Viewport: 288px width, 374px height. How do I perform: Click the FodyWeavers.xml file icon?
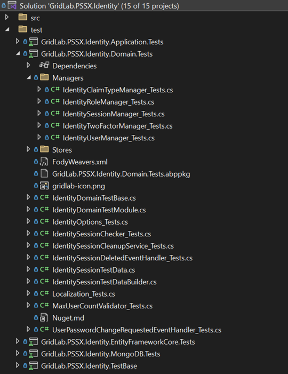pyautogui.click(x=44, y=162)
